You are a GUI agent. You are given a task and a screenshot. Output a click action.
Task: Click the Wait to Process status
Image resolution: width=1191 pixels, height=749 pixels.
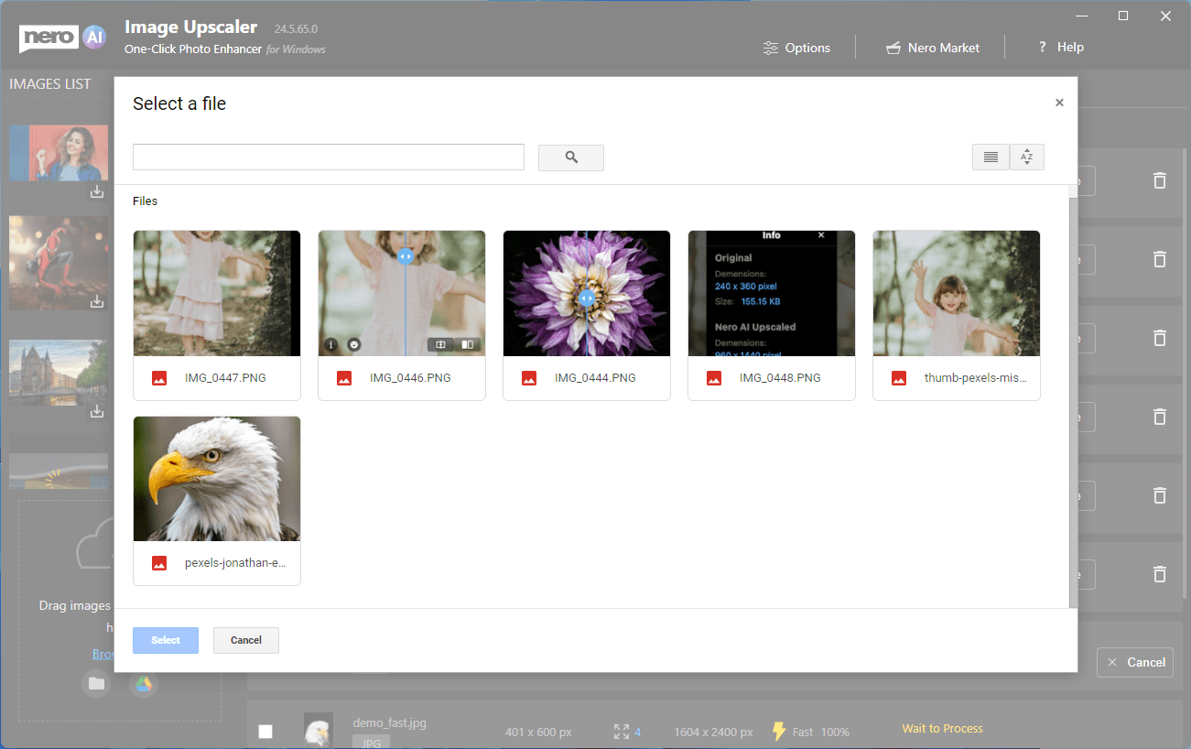942,729
